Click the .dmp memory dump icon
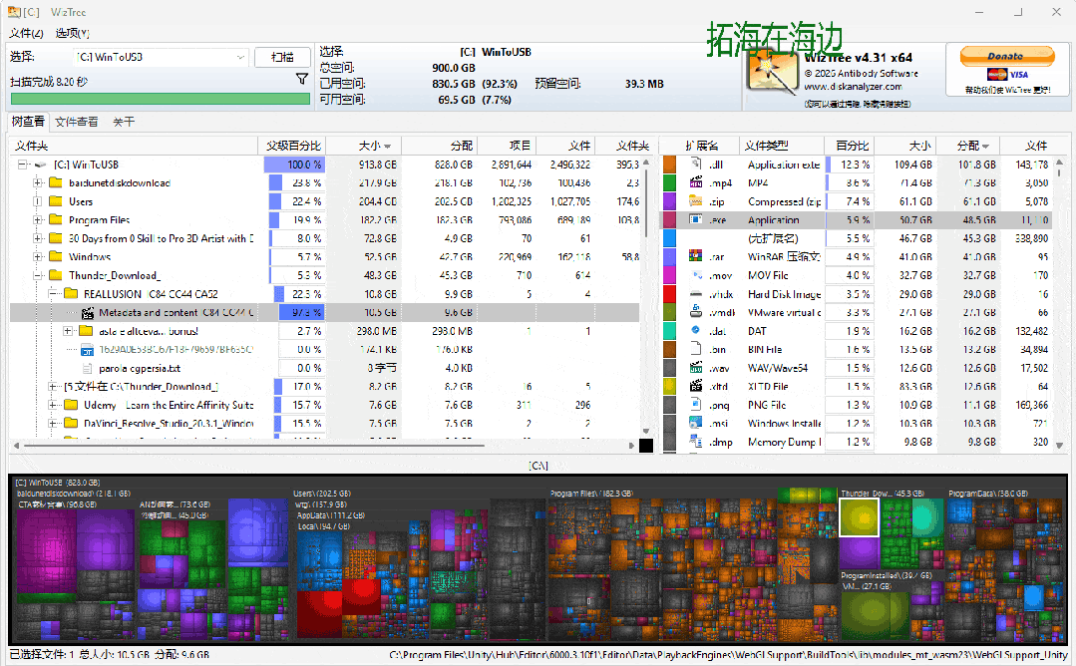Viewport: 1076px width, 666px height. (x=696, y=442)
